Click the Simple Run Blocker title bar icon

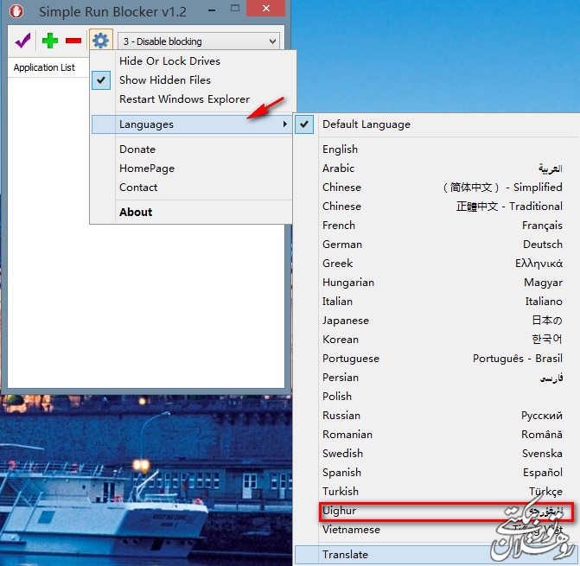pyautogui.click(x=16, y=11)
